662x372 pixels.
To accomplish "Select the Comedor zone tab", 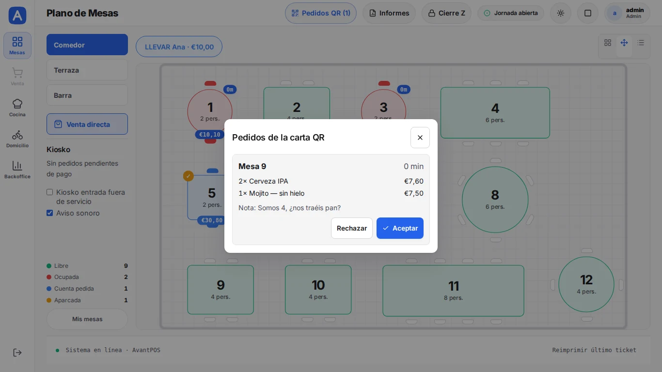I will click(x=87, y=45).
